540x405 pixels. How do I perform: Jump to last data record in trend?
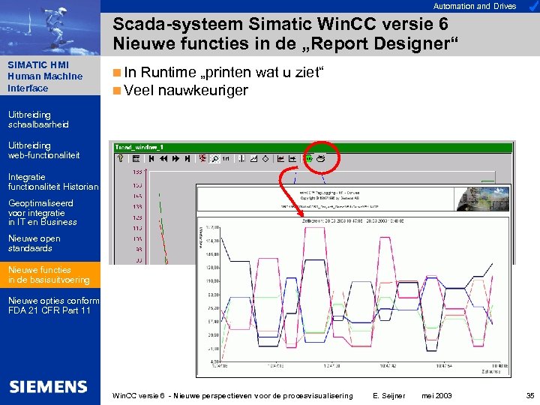187,158
